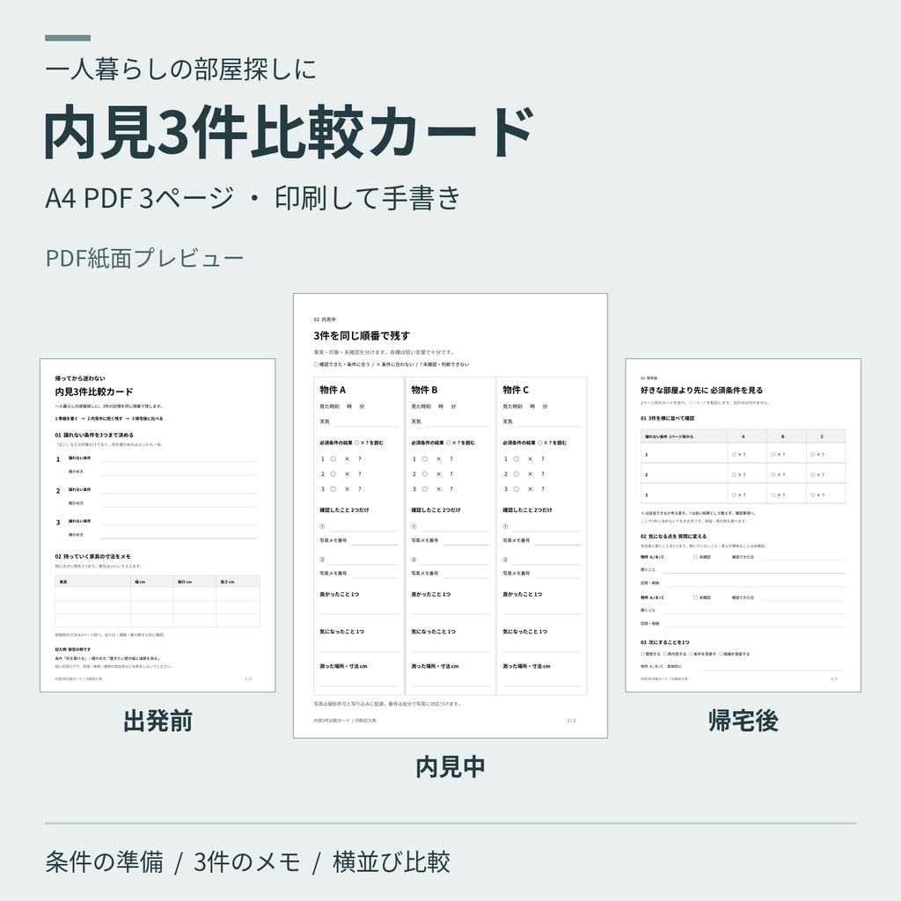901x901 pixels.
Task: Open the 出発前 page preview thumbnail
Action: tap(157, 525)
